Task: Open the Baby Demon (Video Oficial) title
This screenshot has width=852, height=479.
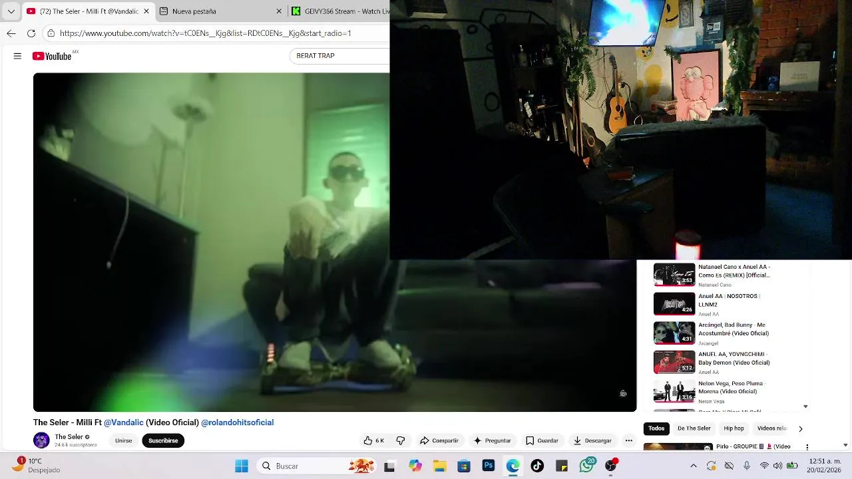Action: [734, 359]
